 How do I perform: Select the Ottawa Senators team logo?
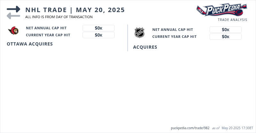click(x=13, y=31)
